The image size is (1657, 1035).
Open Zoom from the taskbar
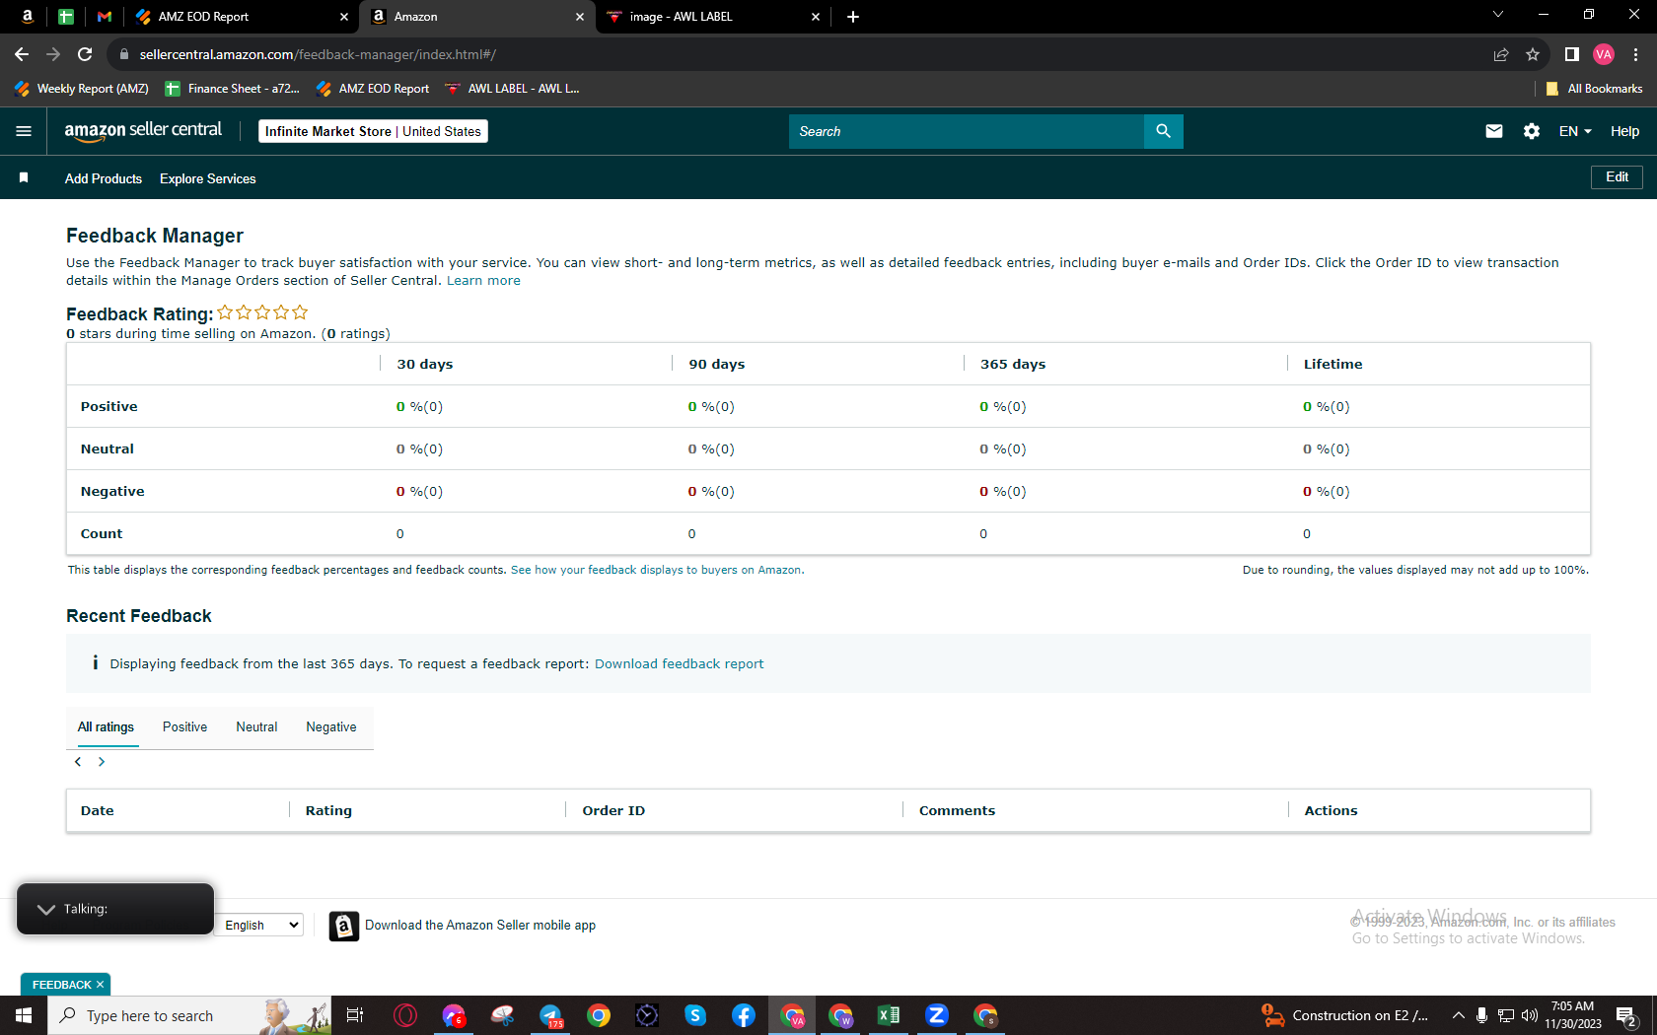point(937,1015)
